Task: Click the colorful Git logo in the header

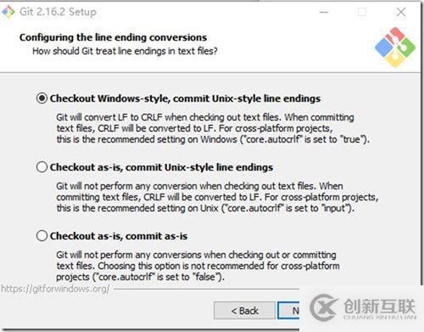Action: click(395, 48)
